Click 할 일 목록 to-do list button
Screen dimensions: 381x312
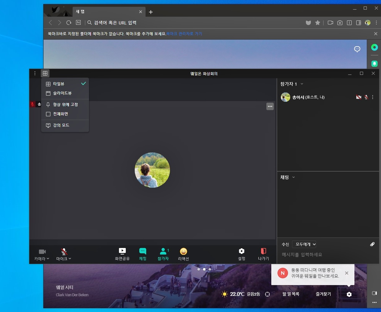291,294
